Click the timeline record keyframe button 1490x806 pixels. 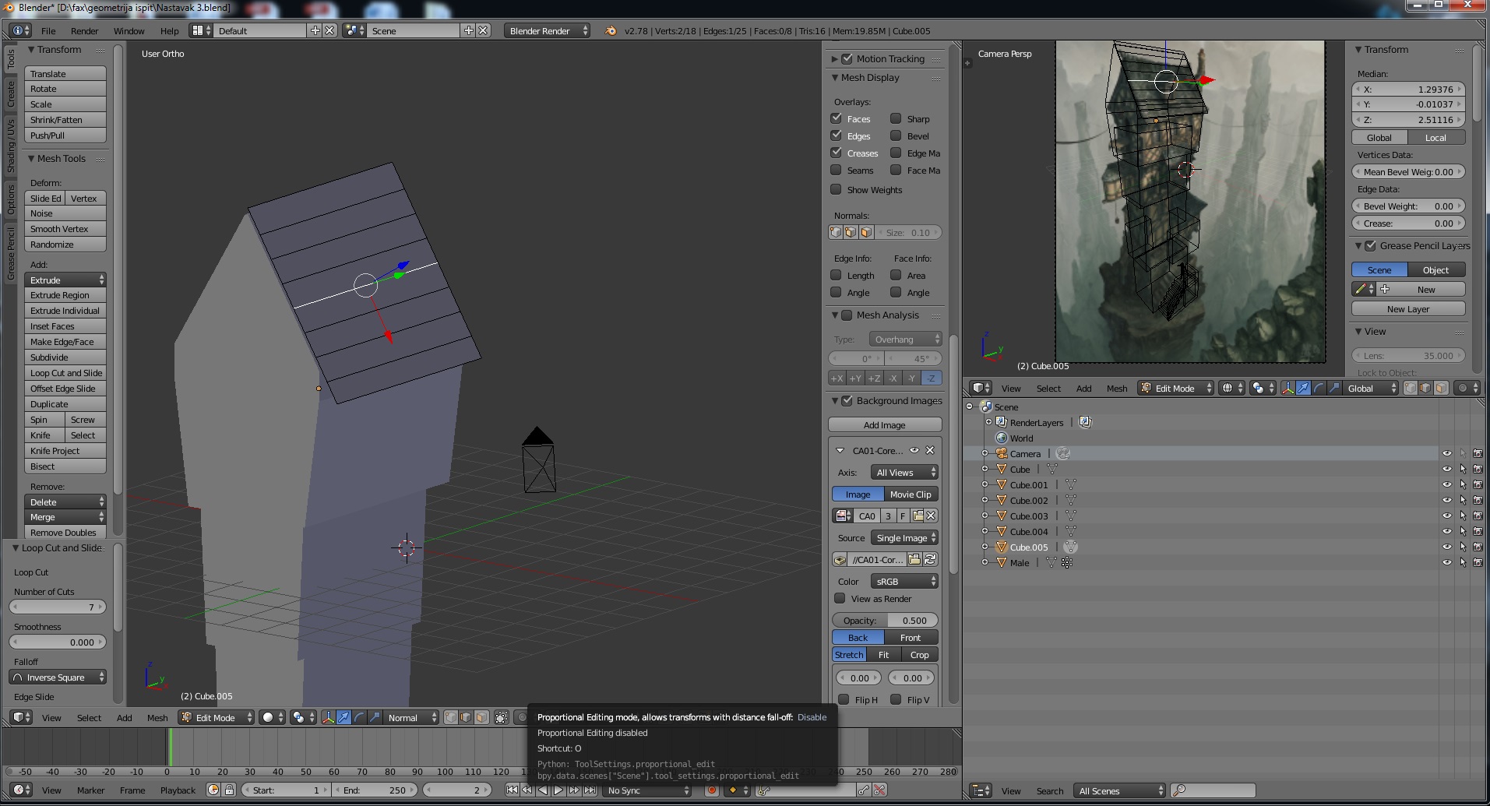711,790
